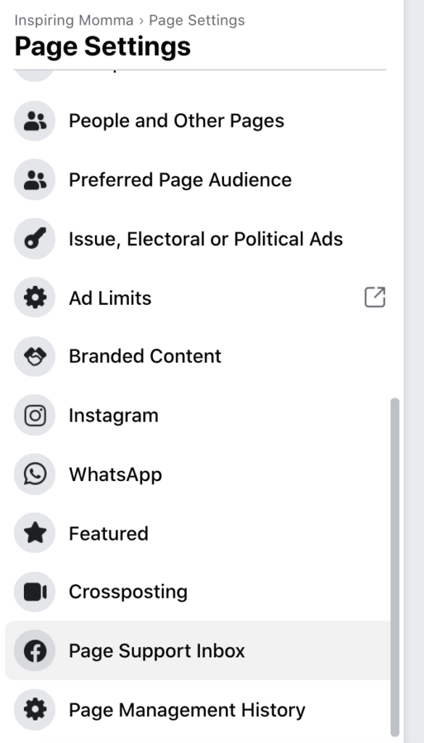424x743 pixels.
Task: Select Preferred Page Audience menu item
Action: [199, 180]
